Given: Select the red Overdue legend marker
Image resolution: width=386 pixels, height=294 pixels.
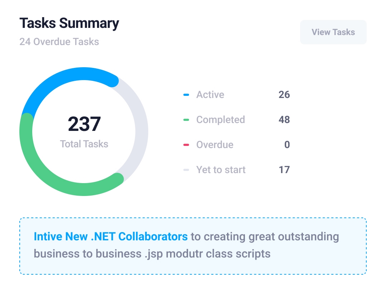Looking at the screenshot, I should [x=186, y=145].
